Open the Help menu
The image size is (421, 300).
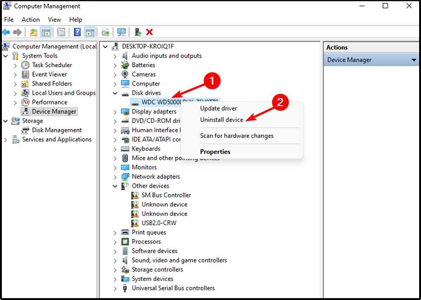[x=76, y=20]
